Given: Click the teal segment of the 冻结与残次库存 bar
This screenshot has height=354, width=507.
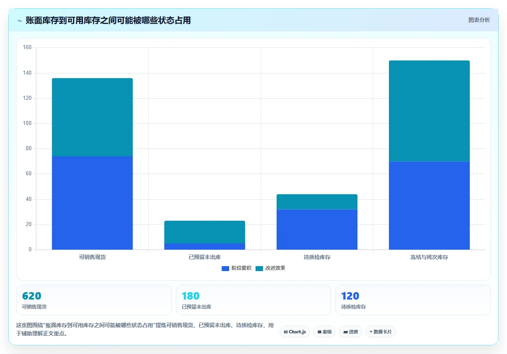Looking at the screenshot, I should pos(429,111).
